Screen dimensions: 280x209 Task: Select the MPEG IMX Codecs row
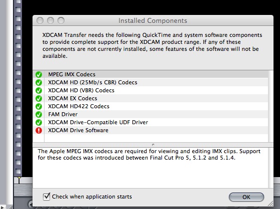pos(150,74)
